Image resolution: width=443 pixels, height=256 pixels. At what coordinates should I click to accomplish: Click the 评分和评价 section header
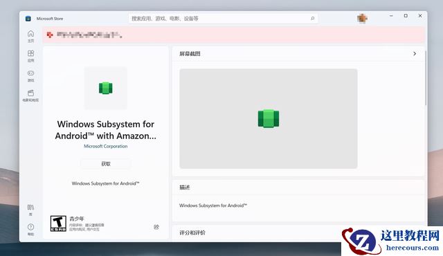pos(192,233)
